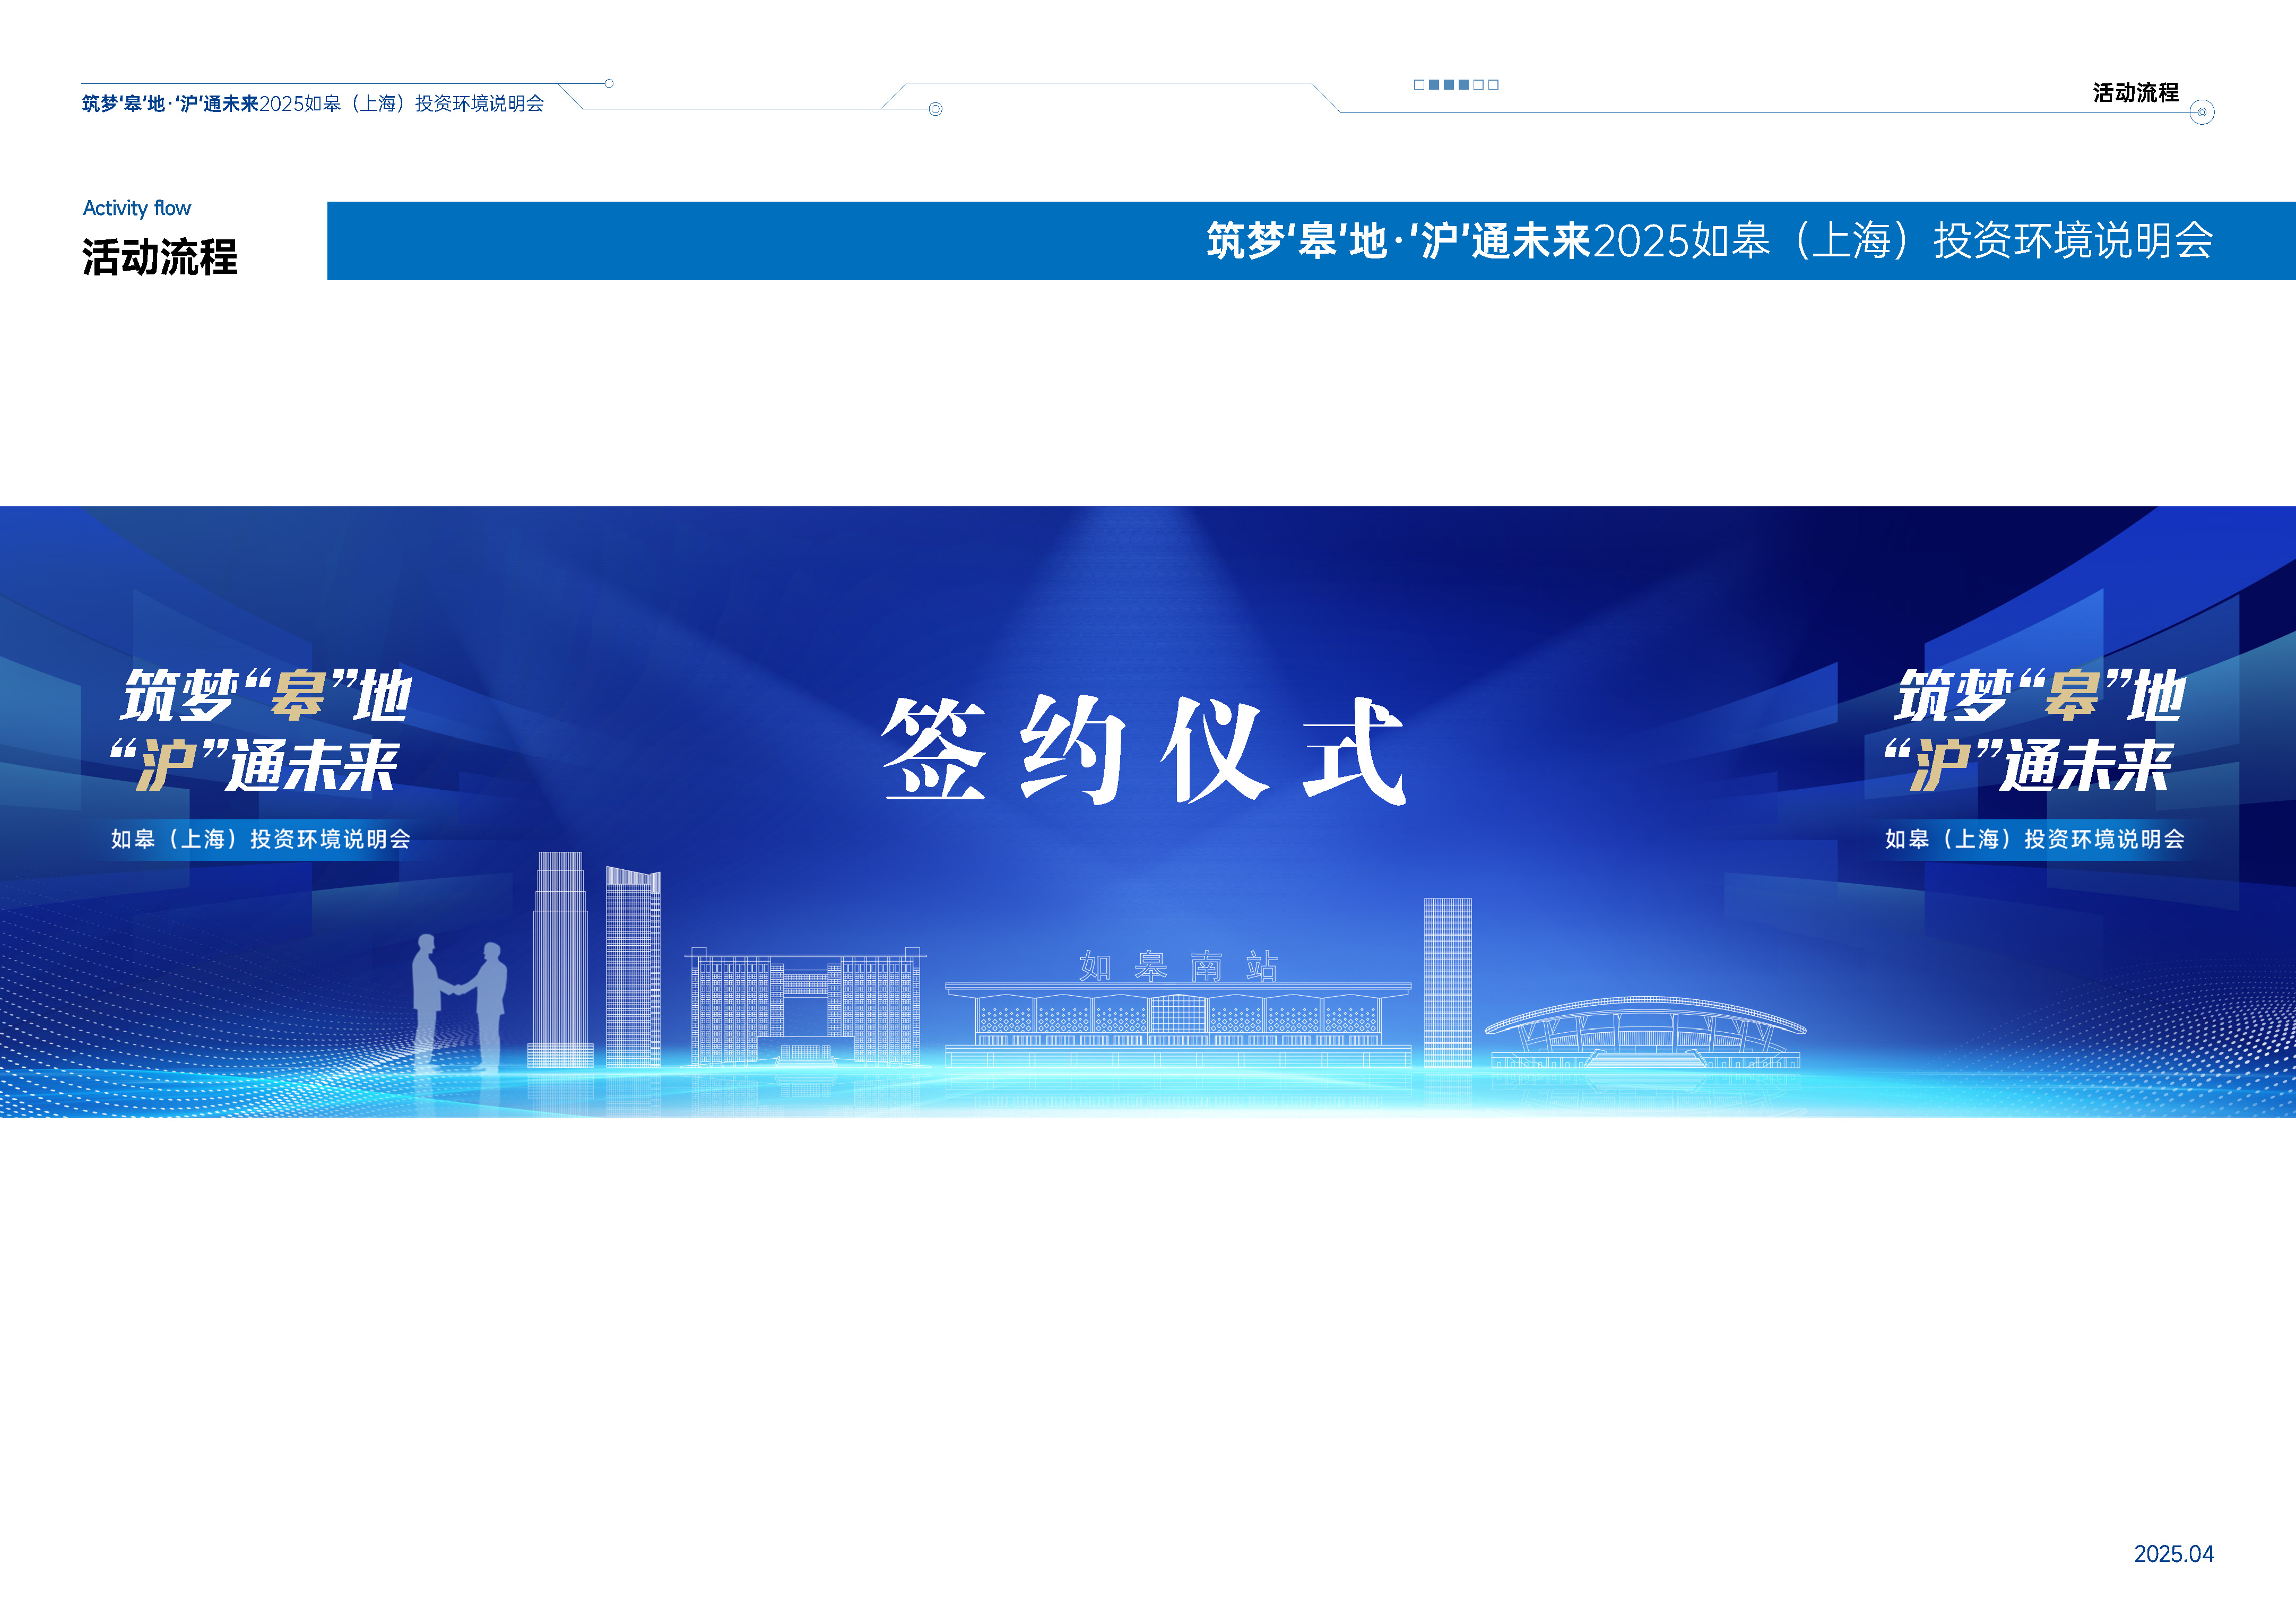
Task: Click the Activity flow heading text
Action: click(137, 208)
